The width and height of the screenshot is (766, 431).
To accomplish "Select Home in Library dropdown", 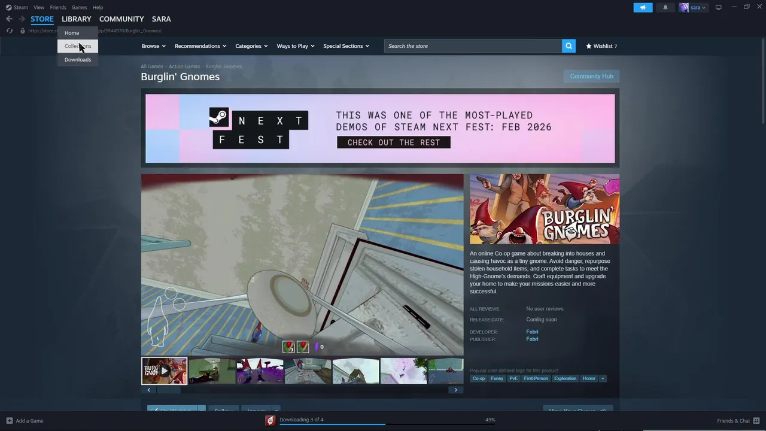I will 78,33.
